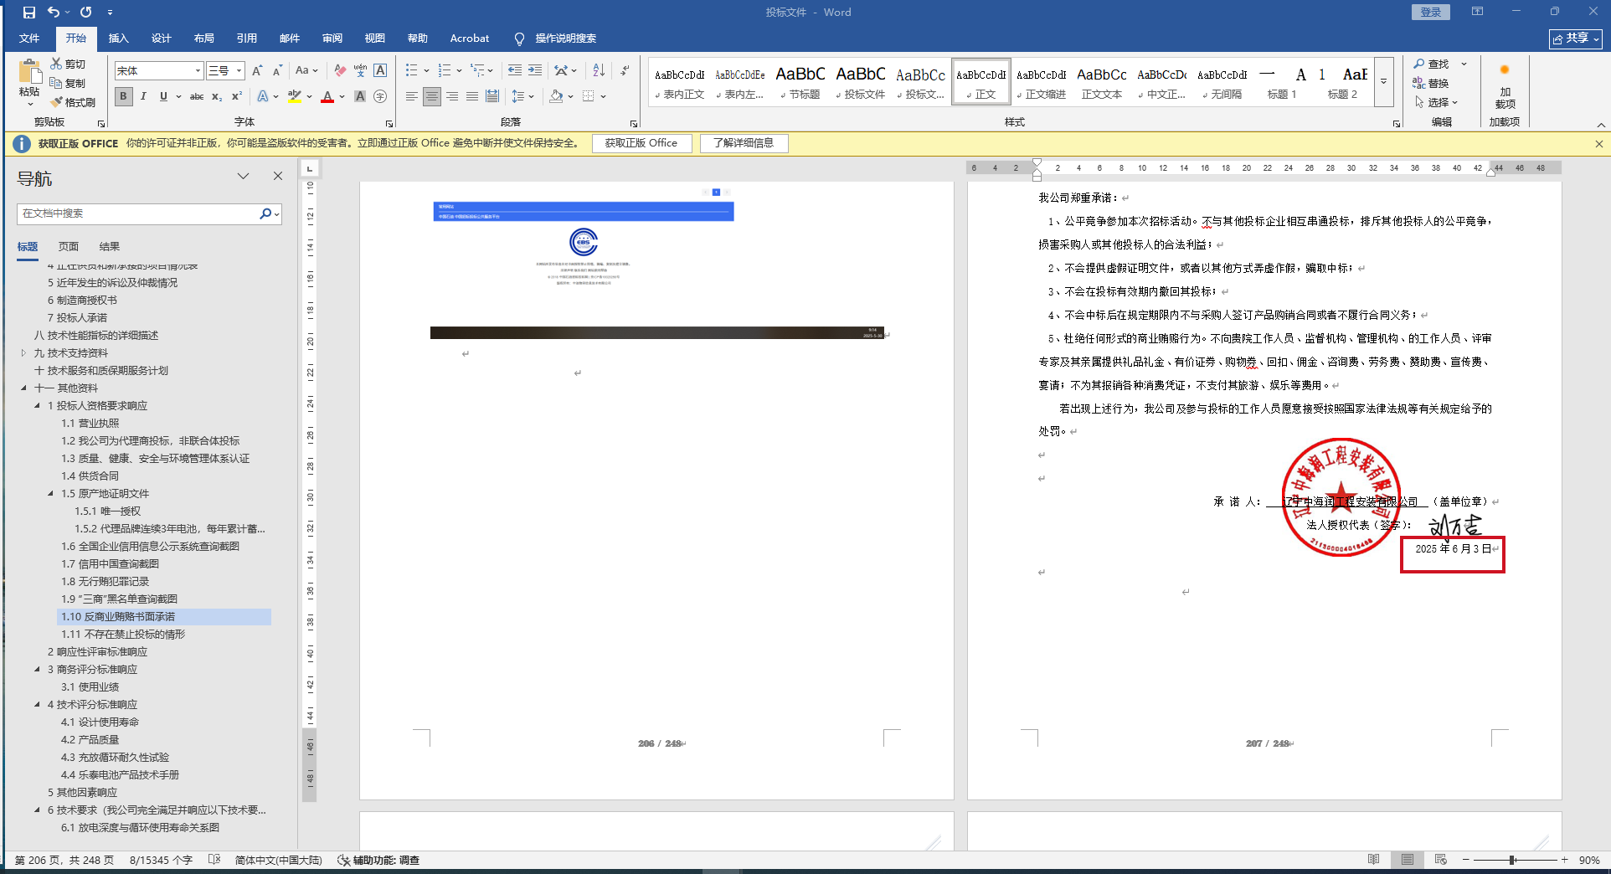This screenshot has width=1611, height=874.
Task: Switch to the 页面 tab in navigation pane
Action: click(x=69, y=247)
